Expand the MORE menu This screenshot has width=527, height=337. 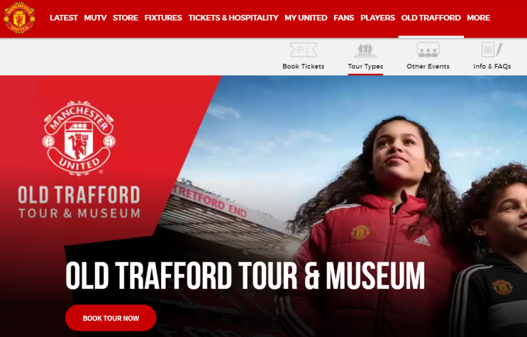pyautogui.click(x=478, y=18)
